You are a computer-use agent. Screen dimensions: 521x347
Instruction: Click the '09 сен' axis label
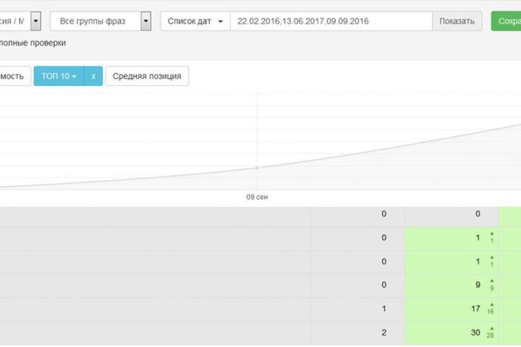coord(257,197)
